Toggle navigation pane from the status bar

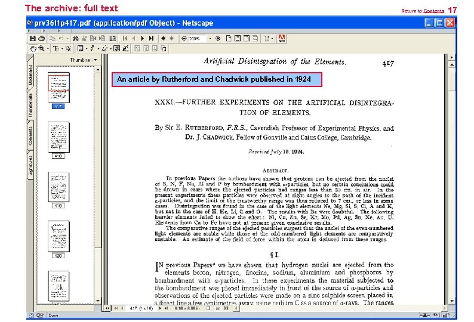click(107, 308)
